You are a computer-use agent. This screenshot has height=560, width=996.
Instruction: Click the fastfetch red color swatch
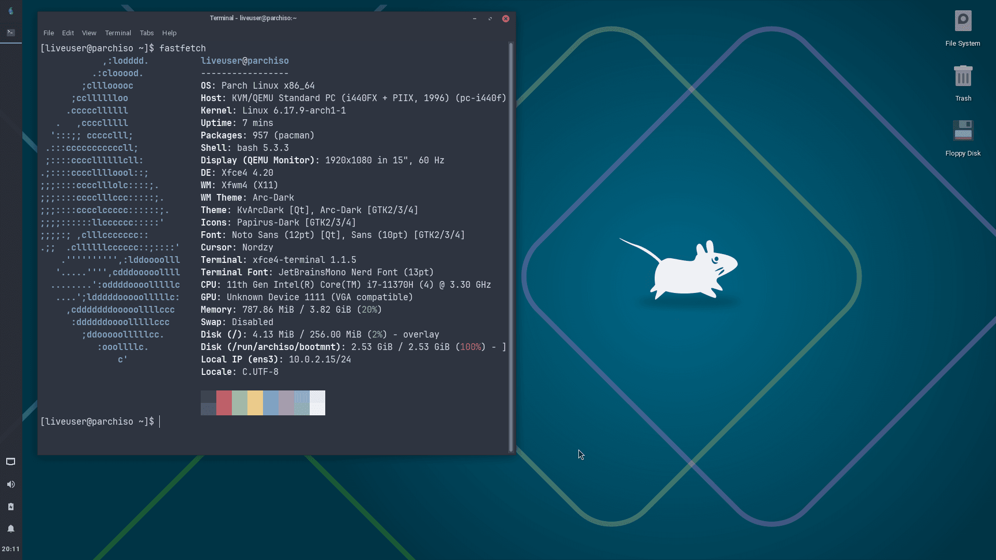click(224, 403)
